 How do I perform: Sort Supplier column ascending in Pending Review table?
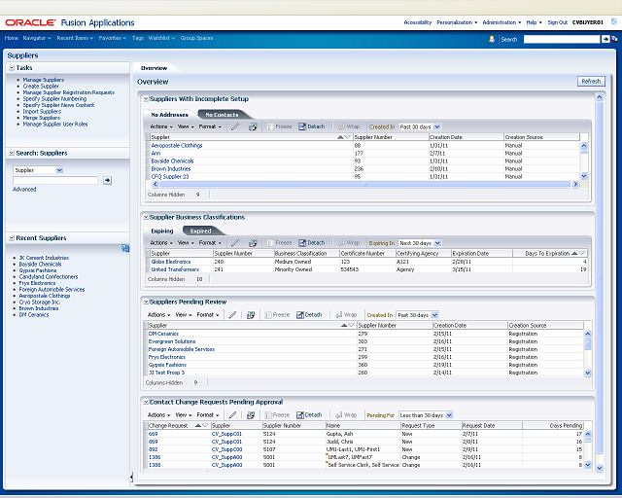[x=344, y=325]
